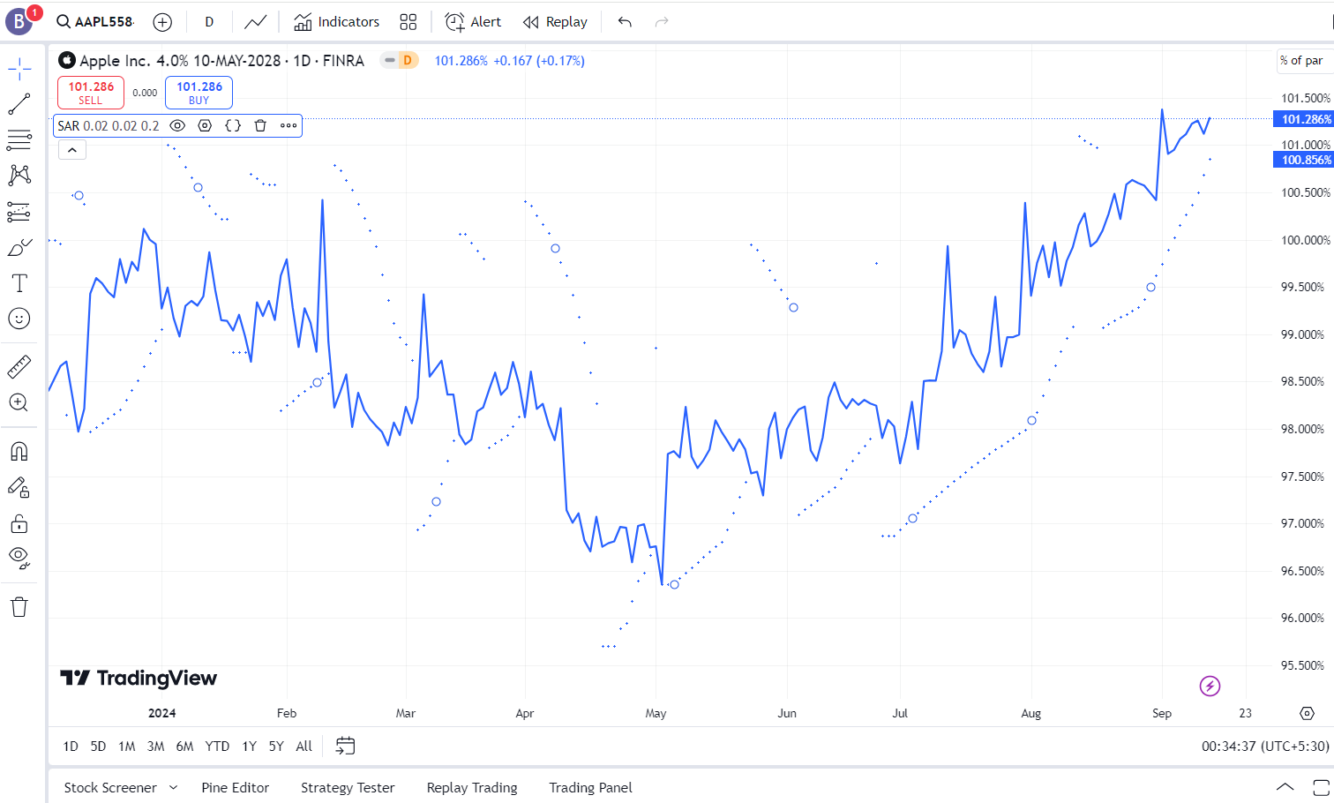Click the red SELL 101.286 button
Image resolution: width=1334 pixels, height=803 pixels.
tap(91, 93)
